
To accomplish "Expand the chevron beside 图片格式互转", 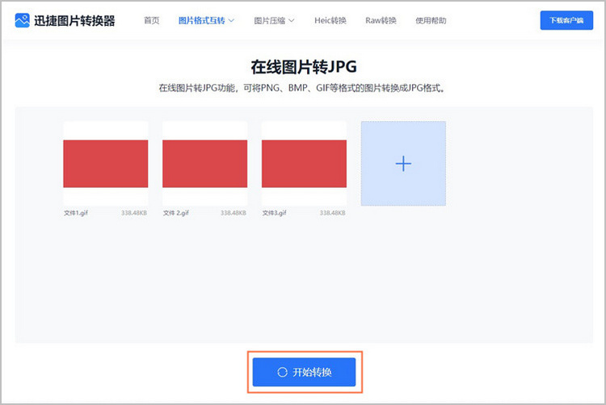I will tap(232, 20).
